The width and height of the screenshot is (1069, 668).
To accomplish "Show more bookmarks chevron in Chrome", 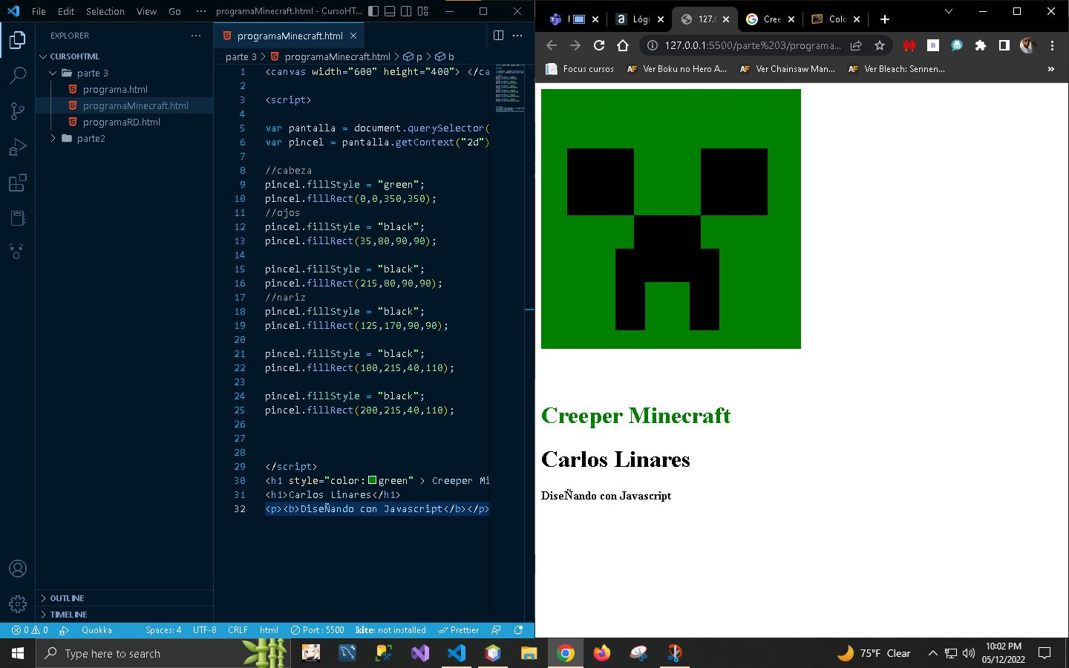I will point(1051,69).
